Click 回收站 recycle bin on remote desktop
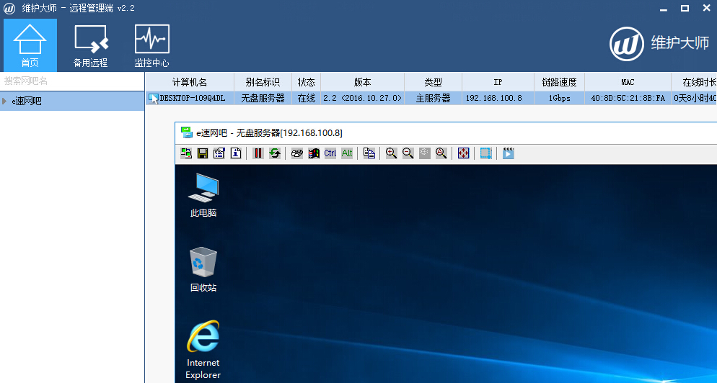The image size is (717, 383). [x=203, y=269]
